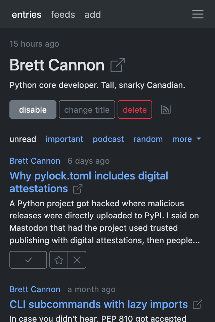Go to the feeds page
This screenshot has height=322, width=215.
click(x=63, y=14)
